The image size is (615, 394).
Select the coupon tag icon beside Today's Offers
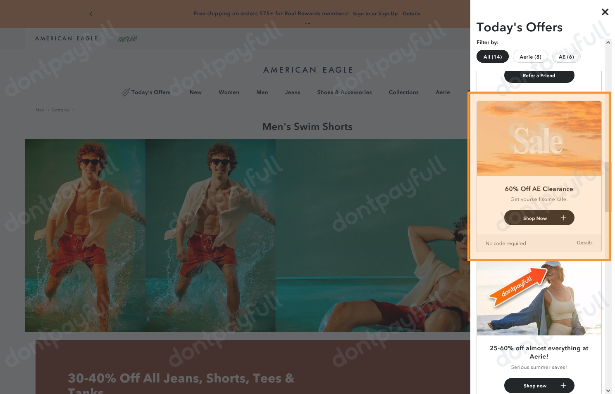tap(126, 92)
